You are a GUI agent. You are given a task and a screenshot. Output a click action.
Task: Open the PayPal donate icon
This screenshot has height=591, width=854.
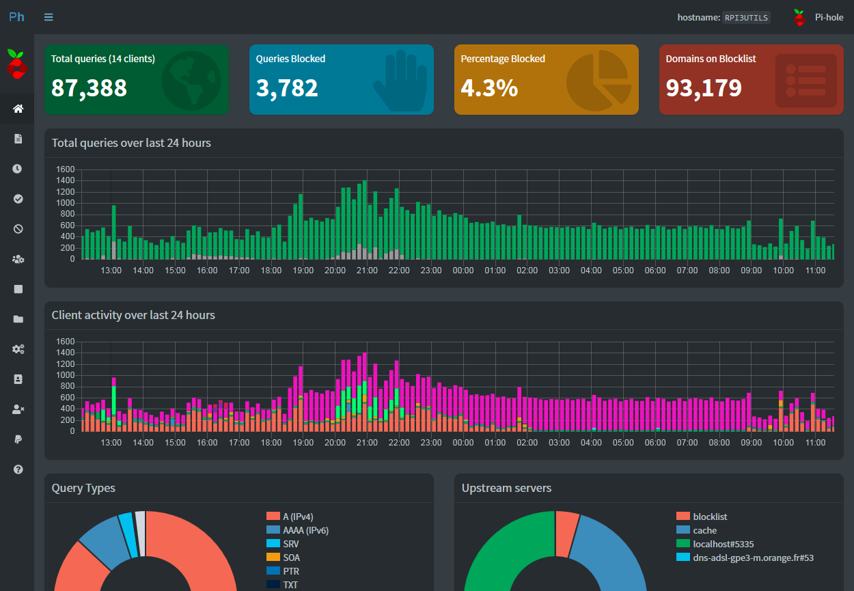tap(18, 439)
